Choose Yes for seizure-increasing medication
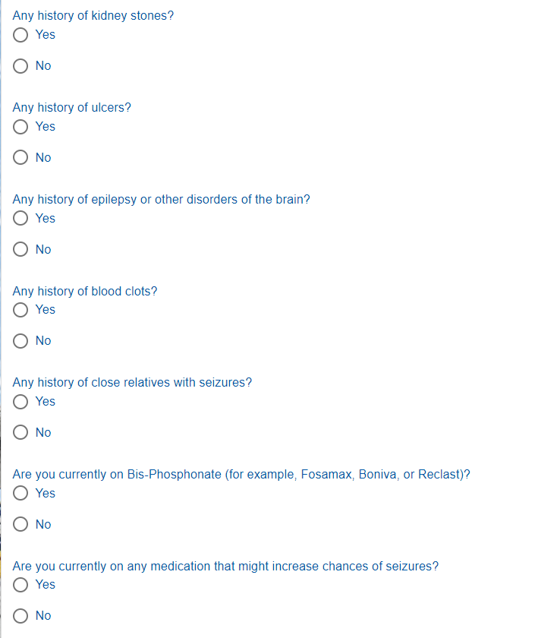This screenshot has width=535, height=638. point(21,585)
